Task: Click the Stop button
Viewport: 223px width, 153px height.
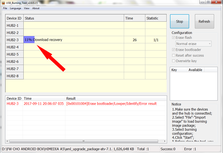Action: point(179,21)
